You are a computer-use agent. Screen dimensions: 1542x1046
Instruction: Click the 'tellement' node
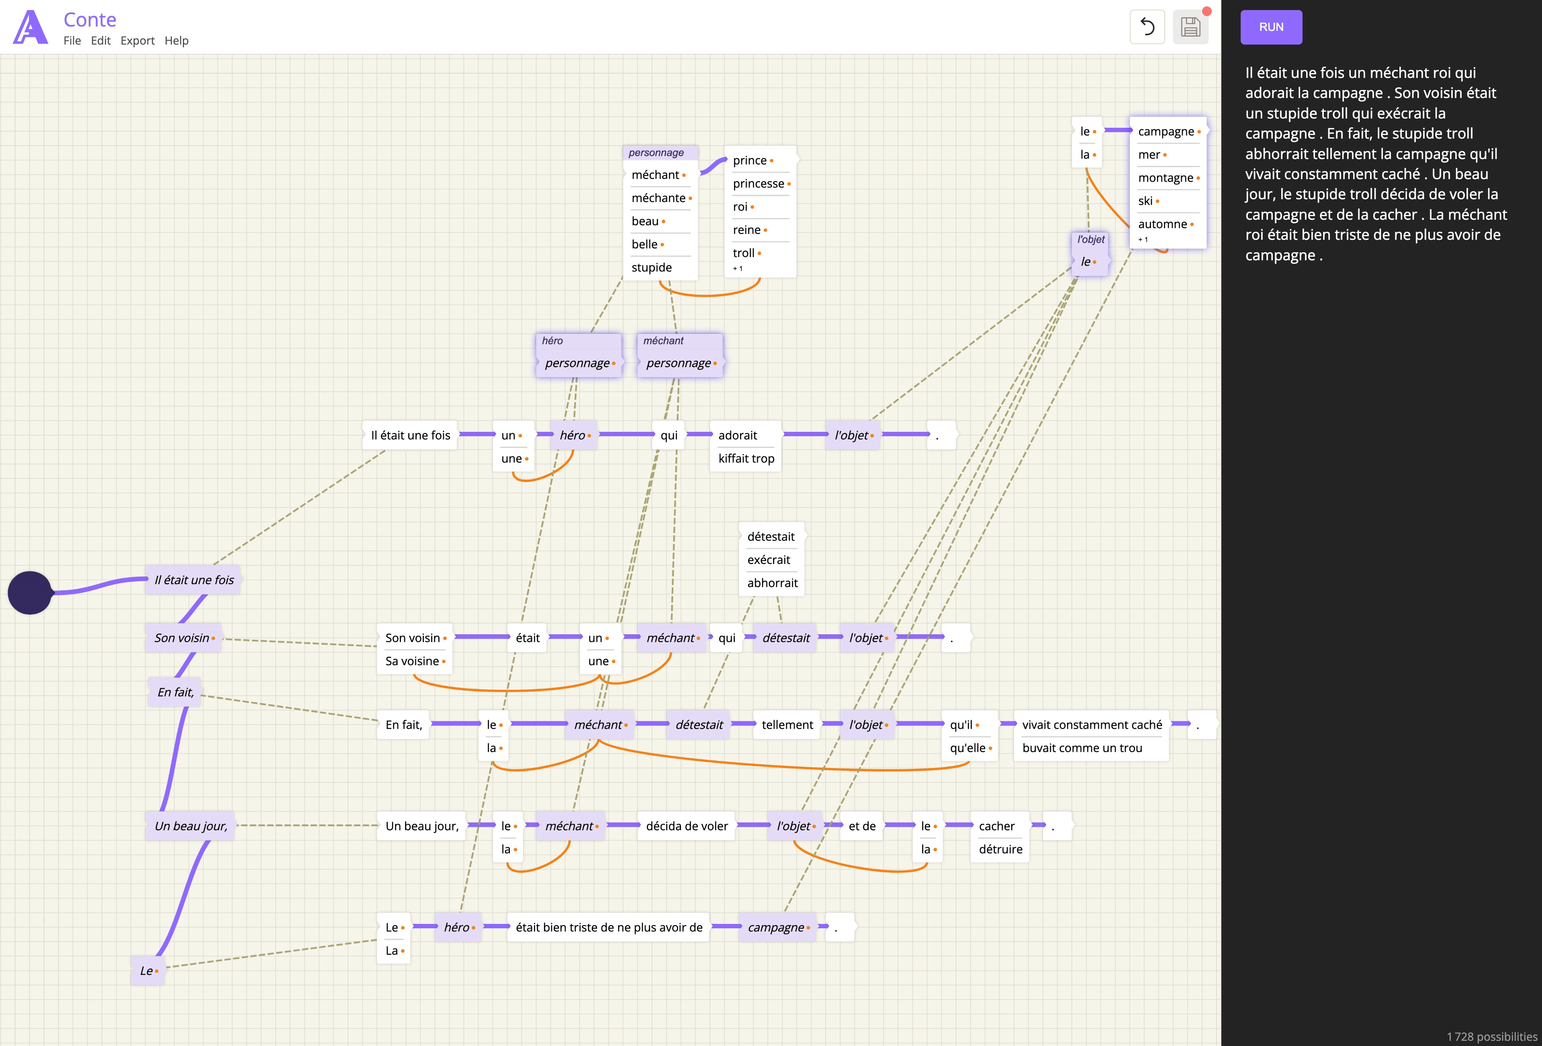point(787,725)
